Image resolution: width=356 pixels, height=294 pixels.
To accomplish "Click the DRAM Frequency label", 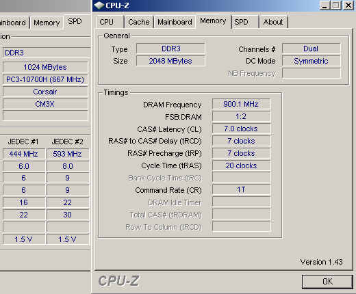I will (173, 105).
